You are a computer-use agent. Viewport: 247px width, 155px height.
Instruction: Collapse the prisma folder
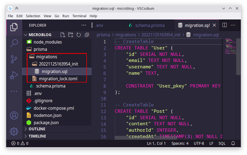coord(57,49)
